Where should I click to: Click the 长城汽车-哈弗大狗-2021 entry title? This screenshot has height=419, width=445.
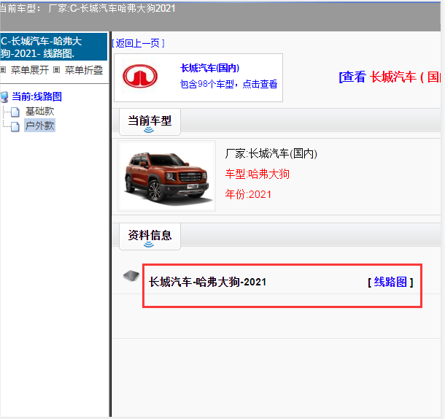pos(207,282)
